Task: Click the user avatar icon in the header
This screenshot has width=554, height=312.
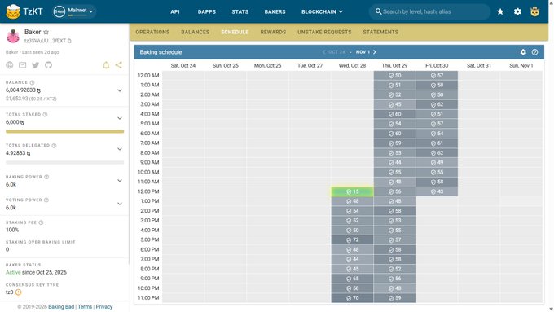Action: pos(534,11)
